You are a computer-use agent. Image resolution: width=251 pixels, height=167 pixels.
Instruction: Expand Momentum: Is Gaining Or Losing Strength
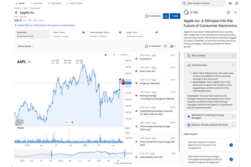coord(210,116)
